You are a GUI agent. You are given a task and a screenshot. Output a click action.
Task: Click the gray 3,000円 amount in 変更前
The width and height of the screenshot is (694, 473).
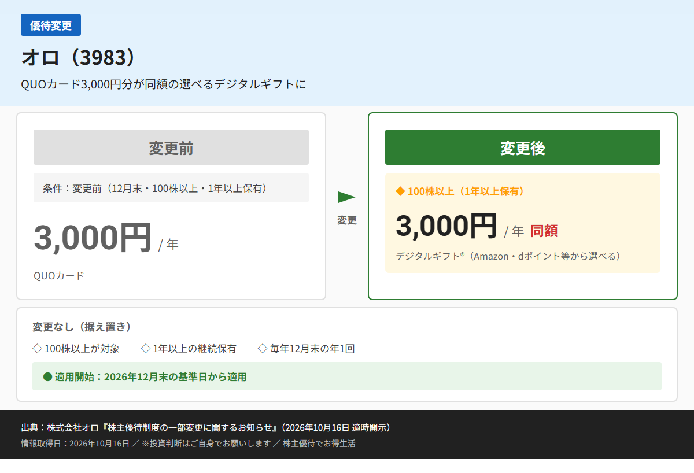pyautogui.click(x=93, y=238)
